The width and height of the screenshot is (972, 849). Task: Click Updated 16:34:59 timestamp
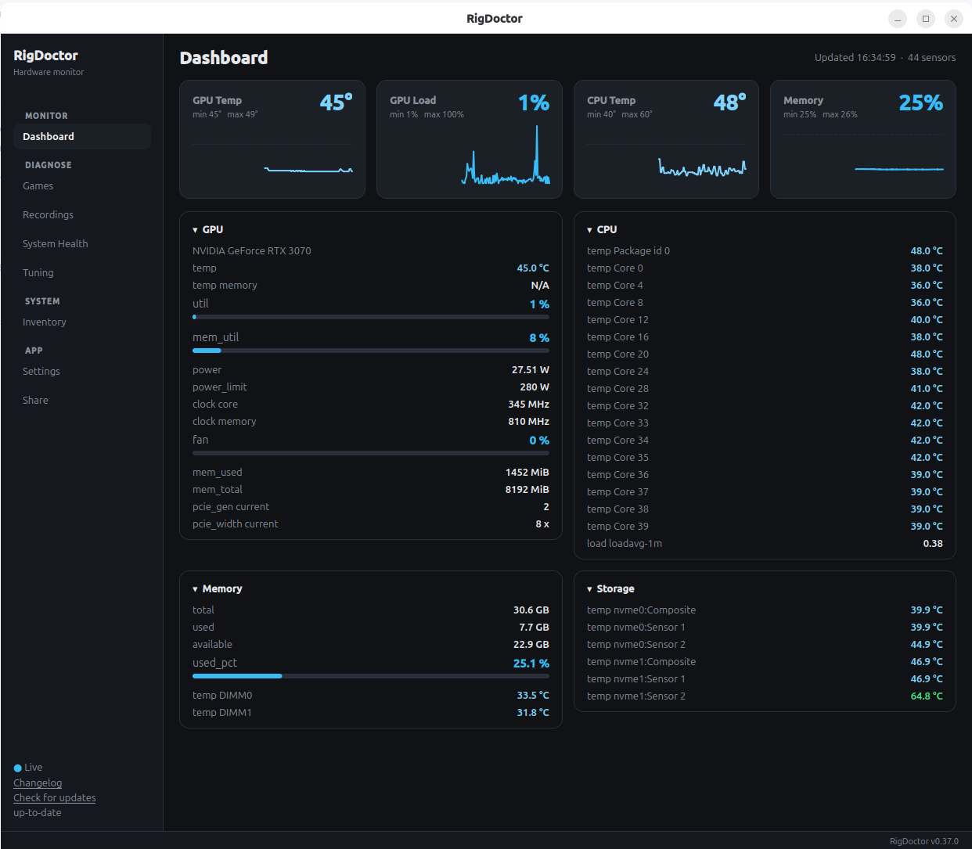(855, 58)
